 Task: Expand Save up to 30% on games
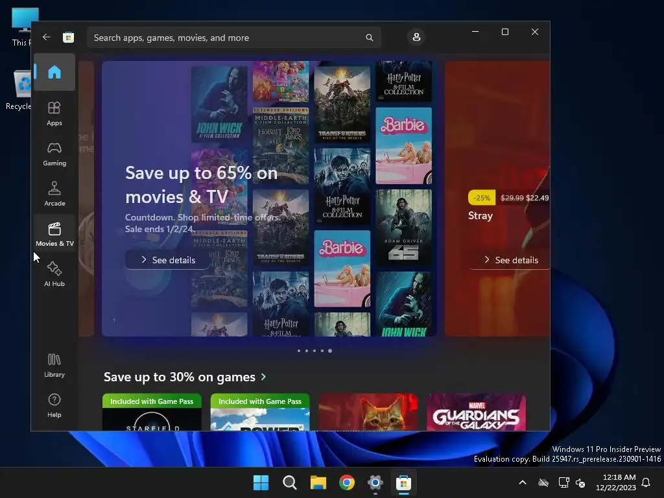coord(185,377)
